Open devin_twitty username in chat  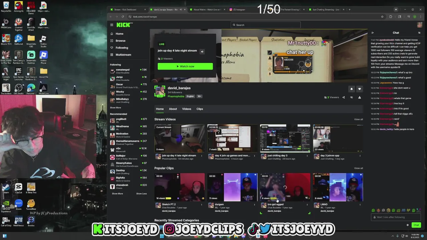386,129
